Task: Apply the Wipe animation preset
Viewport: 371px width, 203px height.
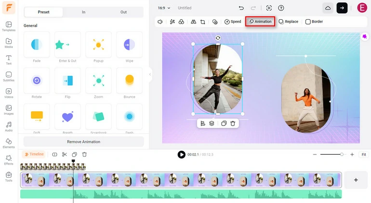Action: coord(130,45)
